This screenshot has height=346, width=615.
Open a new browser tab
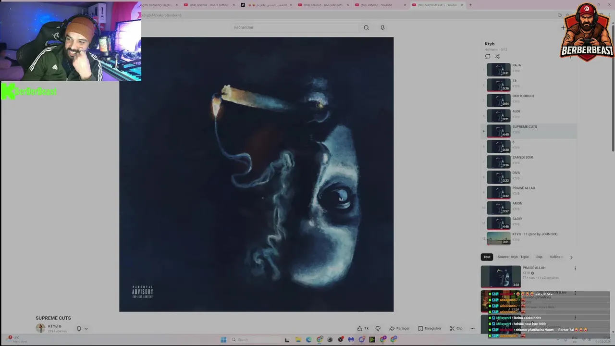470,5
